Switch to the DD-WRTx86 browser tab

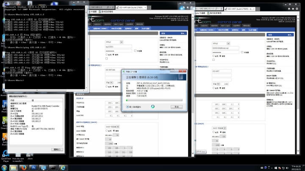pyautogui.click(x=130, y=8)
